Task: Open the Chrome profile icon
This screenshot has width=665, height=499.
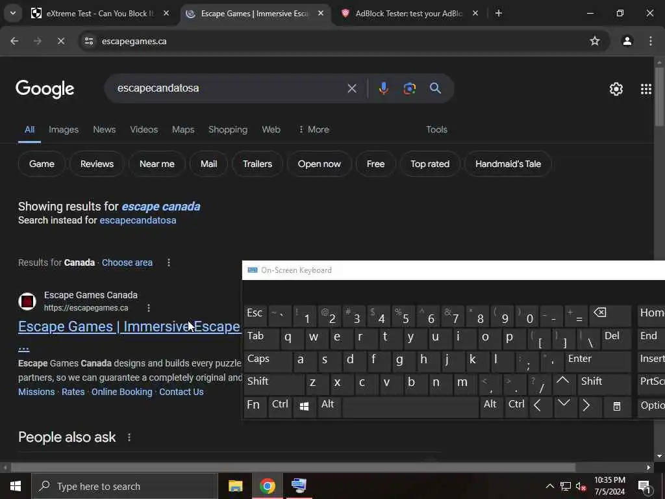Action: coord(627,41)
